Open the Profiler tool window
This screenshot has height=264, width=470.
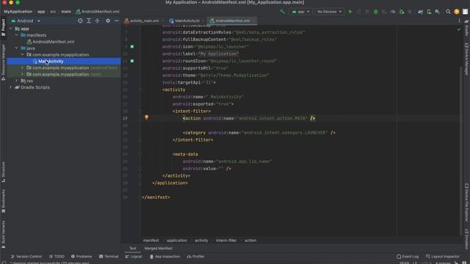[196, 257]
